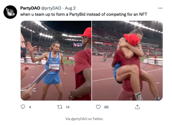Screen dimensions: 172x125
Task: Click @prtyDAO in the Via caption
Action: pyautogui.click(x=79, y=119)
